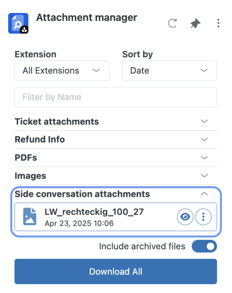Preview LW_rechteckig_100_27 with the eye icon
Screen dimensions: 232x293
click(x=185, y=217)
